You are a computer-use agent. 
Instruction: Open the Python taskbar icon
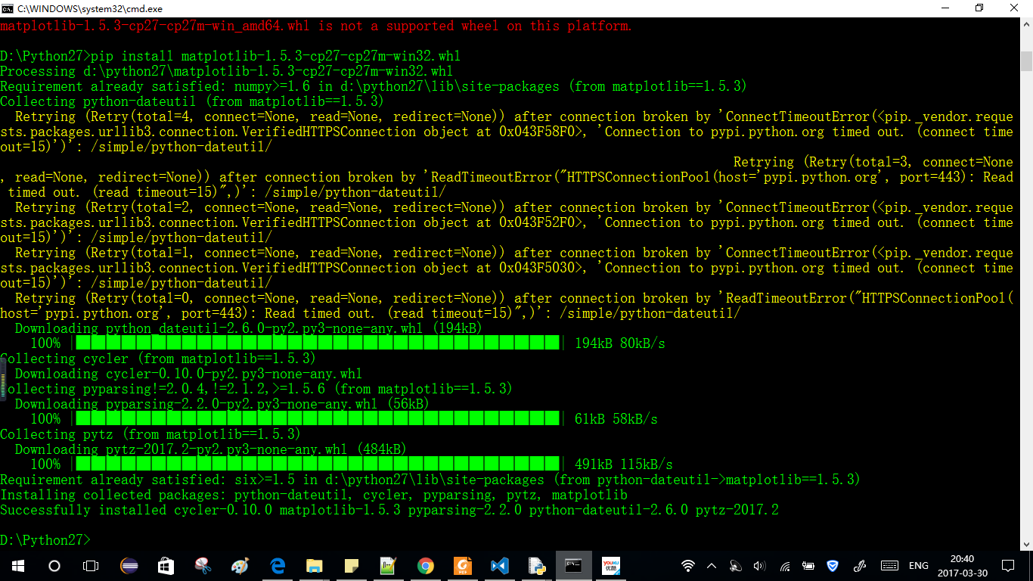(536, 565)
